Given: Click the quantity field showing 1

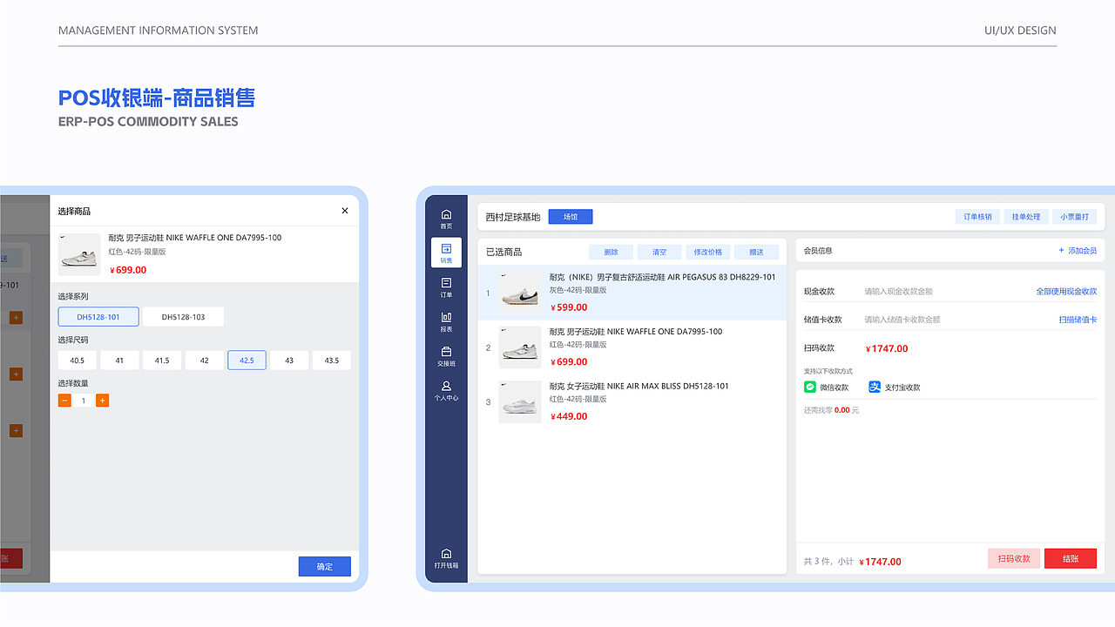Looking at the screenshot, I should 84,401.
